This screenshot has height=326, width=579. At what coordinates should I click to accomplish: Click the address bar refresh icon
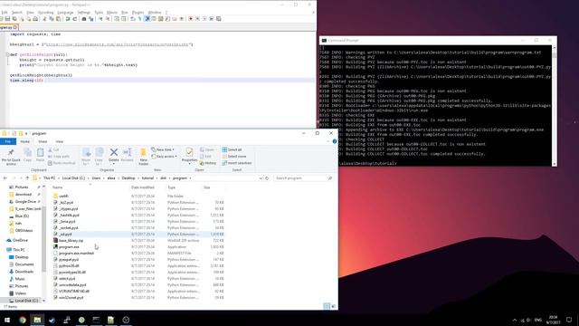click(267, 178)
